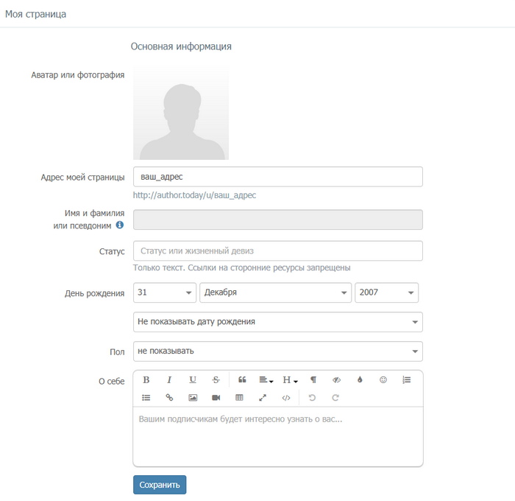Insert a quote block
Image resolution: width=515 pixels, height=501 pixels.
click(x=242, y=380)
